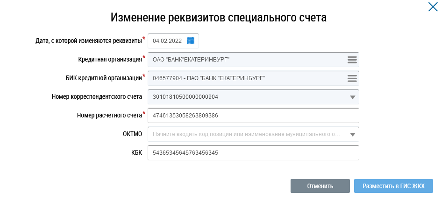Click the Разместить в ГИС ЖКХ button
Viewport: 441px width, 199px height.
pyautogui.click(x=393, y=186)
